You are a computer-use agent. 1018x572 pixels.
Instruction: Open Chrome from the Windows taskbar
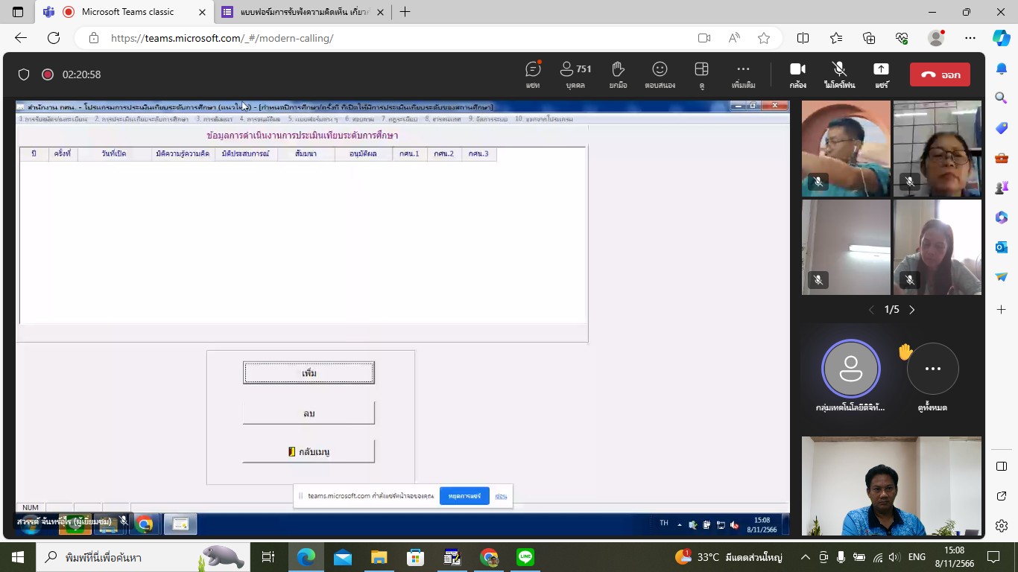489,557
